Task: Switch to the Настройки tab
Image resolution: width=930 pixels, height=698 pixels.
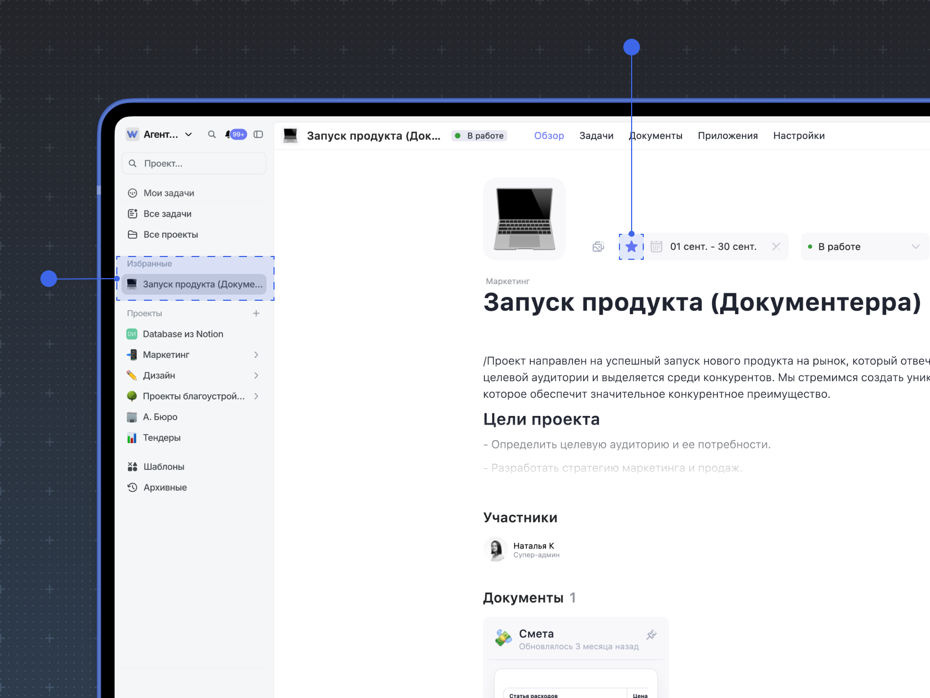Action: [x=798, y=136]
